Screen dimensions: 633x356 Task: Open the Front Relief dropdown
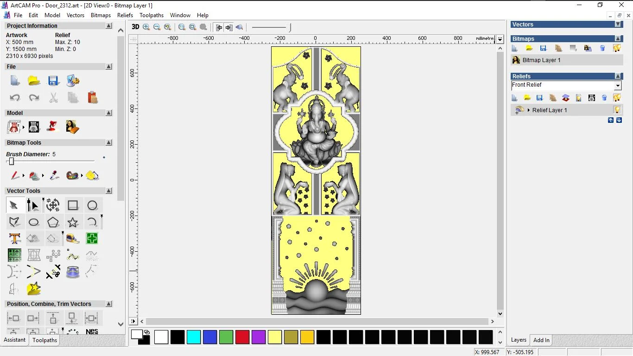[x=617, y=86]
